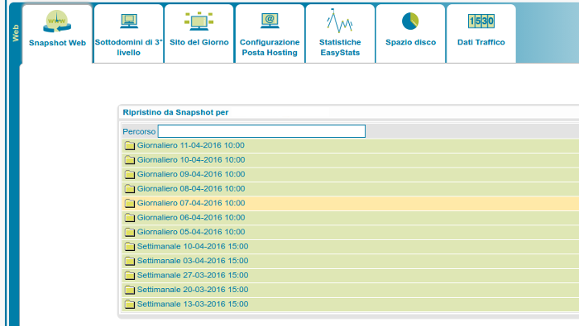Choose weekly snapshot Settimanale 13-03-2016 15:00
This screenshot has height=326, width=579.
coord(193,304)
